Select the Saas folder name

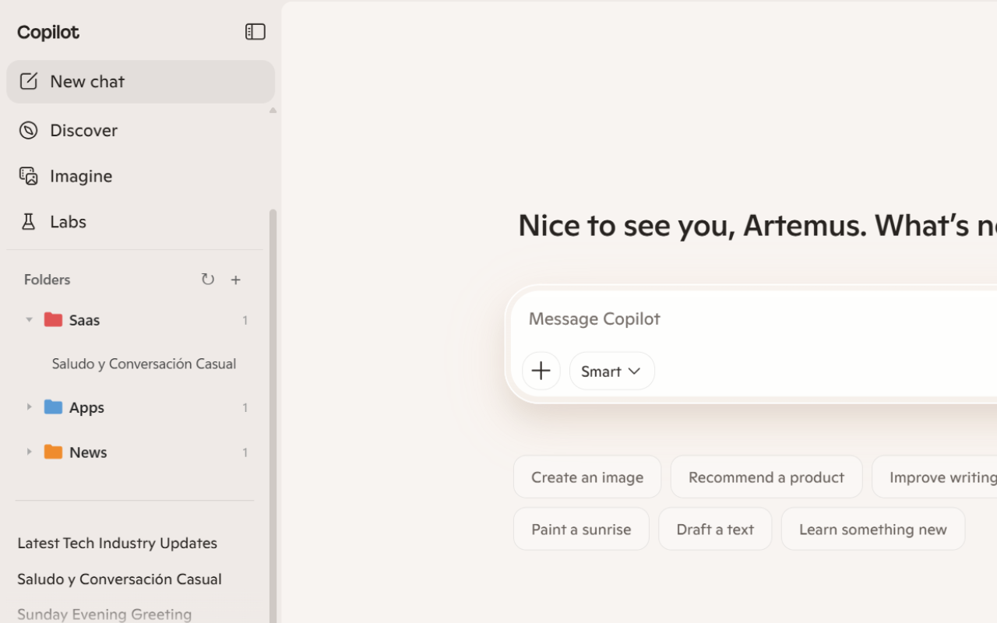[x=85, y=320]
